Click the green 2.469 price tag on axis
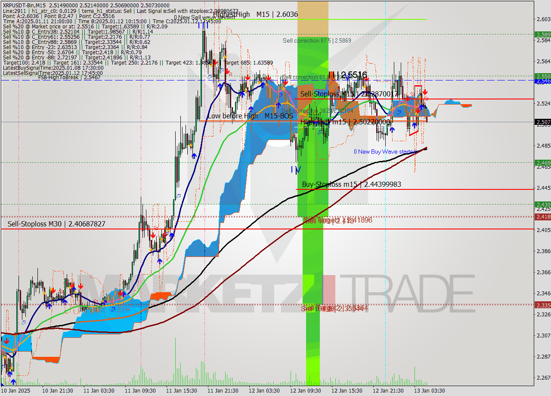551x396 pixels. [543, 163]
